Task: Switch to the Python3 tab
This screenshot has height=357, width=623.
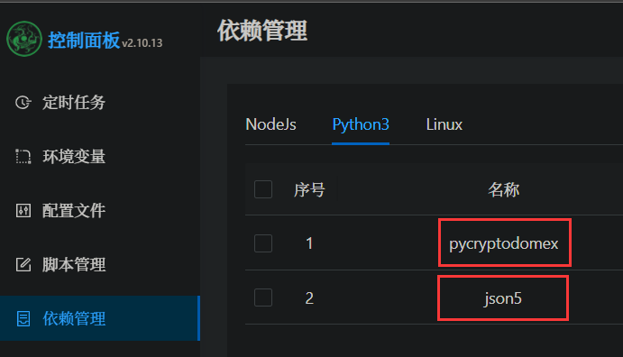Action: coord(361,124)
